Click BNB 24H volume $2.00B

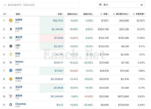125,54
